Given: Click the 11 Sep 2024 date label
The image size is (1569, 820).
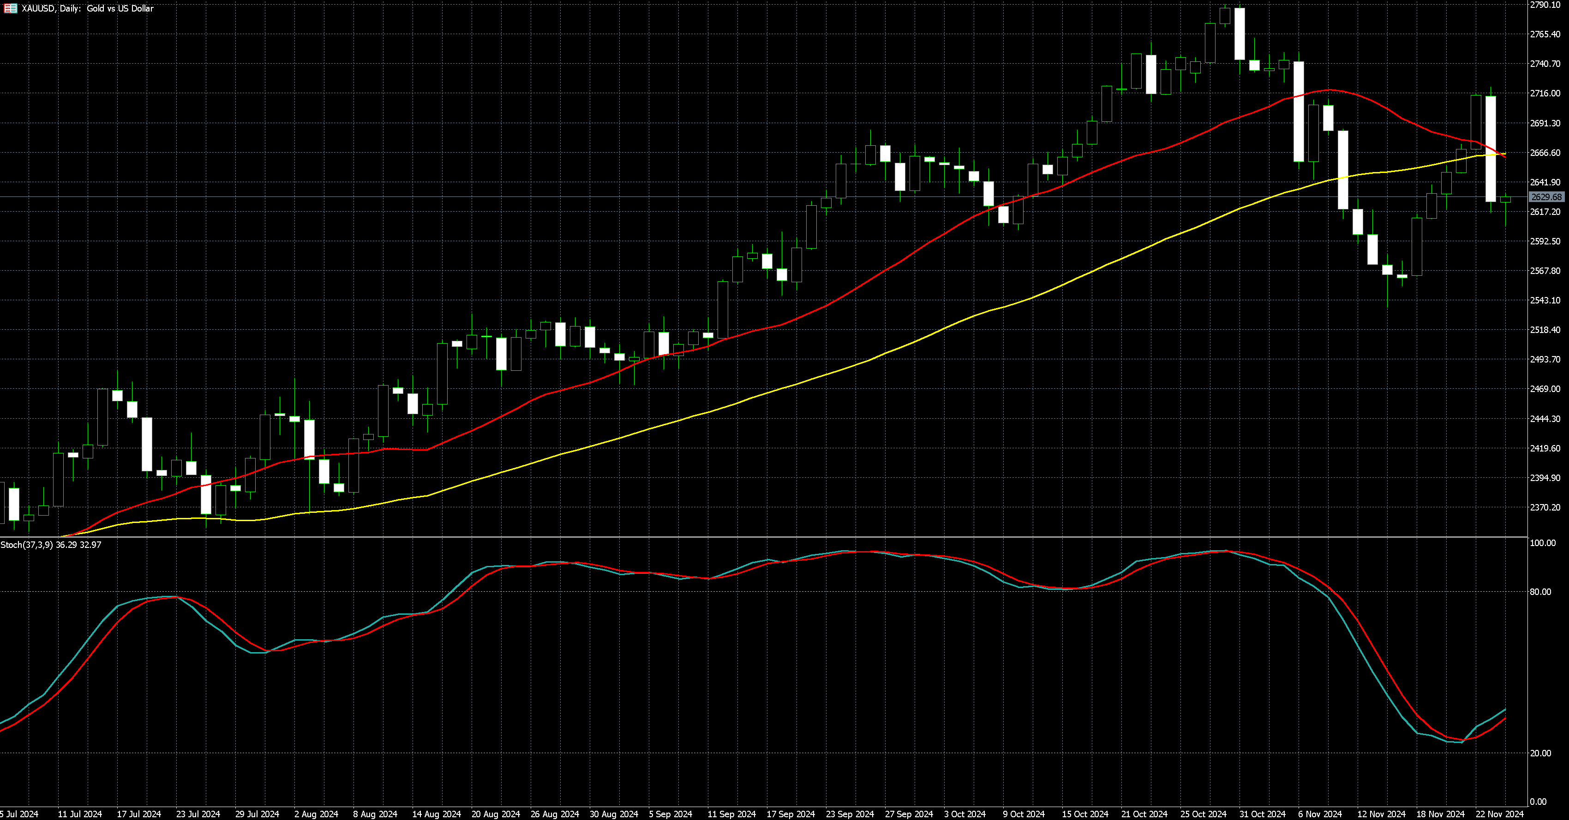Looking at the screenshot, I should pyautogui.click(x=731, y=814).
